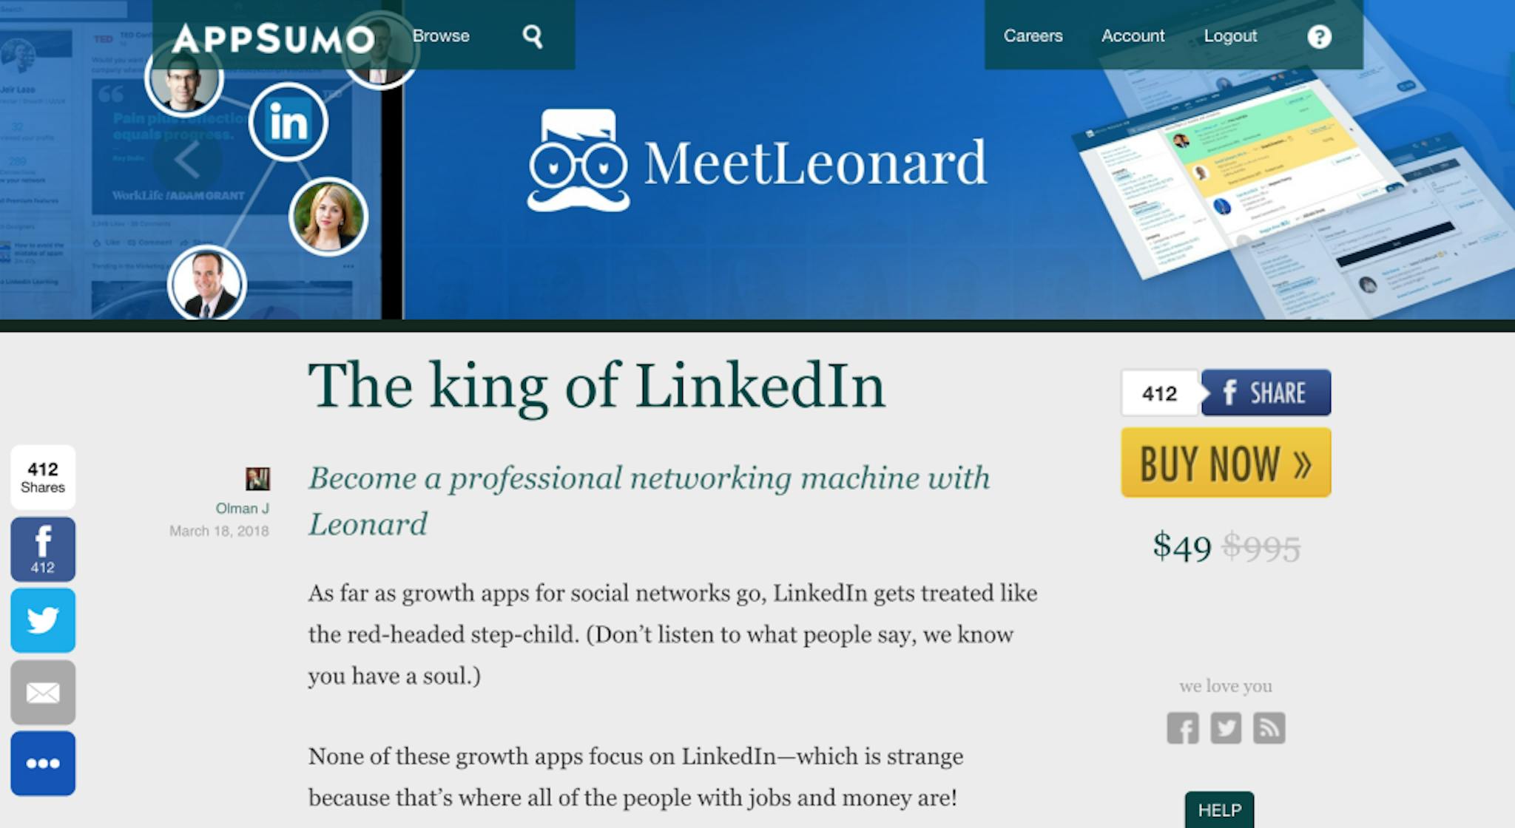This screenshot has height=828, width=1515.
Task: Click the Facebook SHARE button
Action: (x=1266, y=393)
